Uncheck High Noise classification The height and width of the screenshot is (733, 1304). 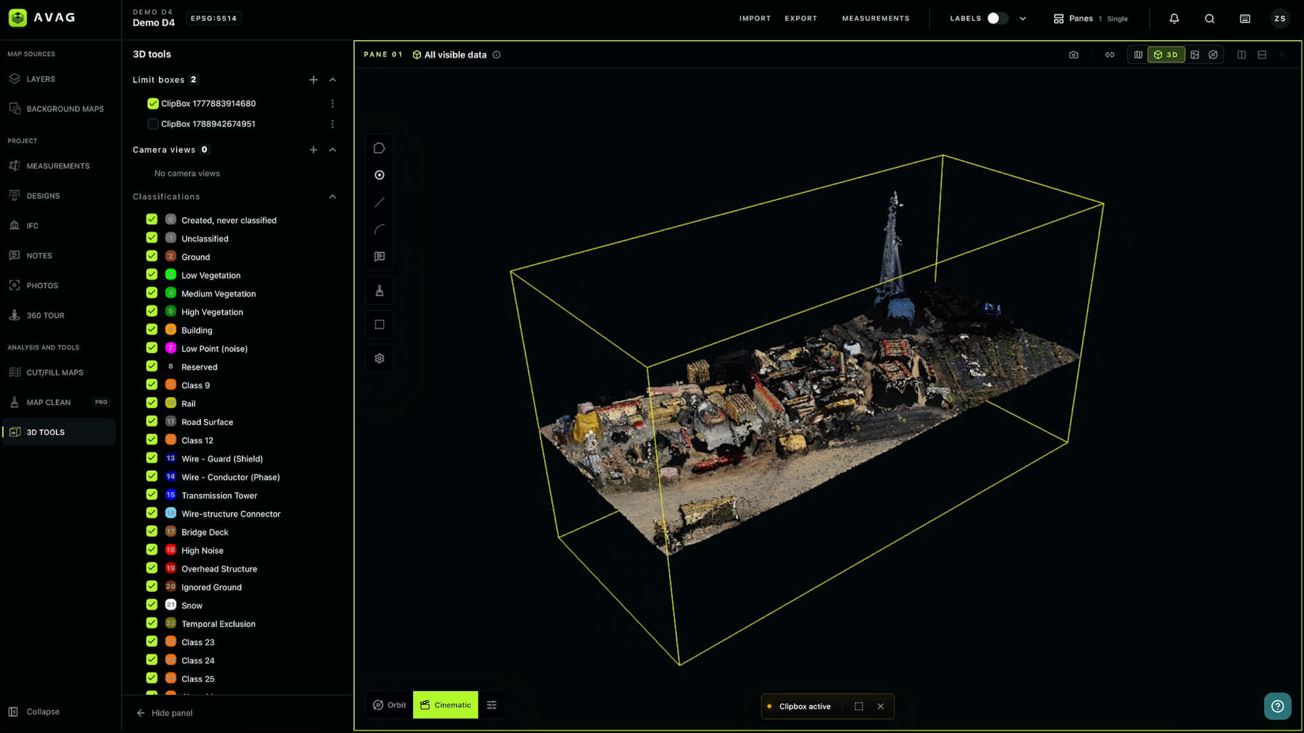[x=151, y=550]
